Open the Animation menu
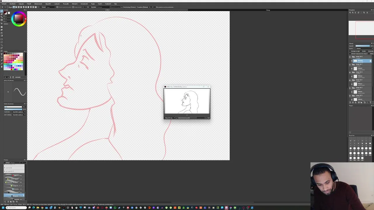This screenshot has height=210, width=374. pyautogui.click(x=84, y=4)
